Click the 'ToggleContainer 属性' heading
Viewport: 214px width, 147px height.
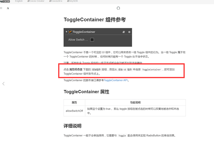tap(87, 92)
